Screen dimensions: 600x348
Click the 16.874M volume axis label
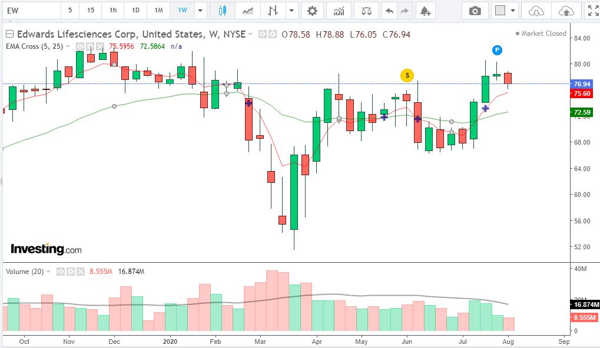[585, 304]
